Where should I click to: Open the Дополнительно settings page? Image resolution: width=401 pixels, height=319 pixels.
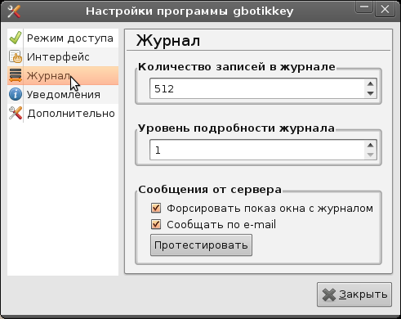(x=63, y=113)
